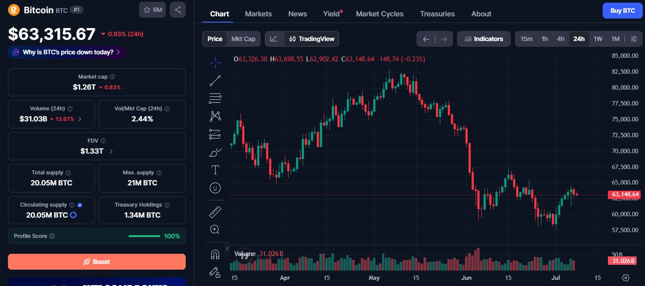Expand Volume (24h) details chevron
Image resolution: width=645 pixels, height=286 pixels.
[80, 119]
